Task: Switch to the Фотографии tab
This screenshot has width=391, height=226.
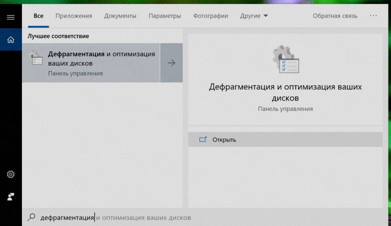Action: coord(211,16)
